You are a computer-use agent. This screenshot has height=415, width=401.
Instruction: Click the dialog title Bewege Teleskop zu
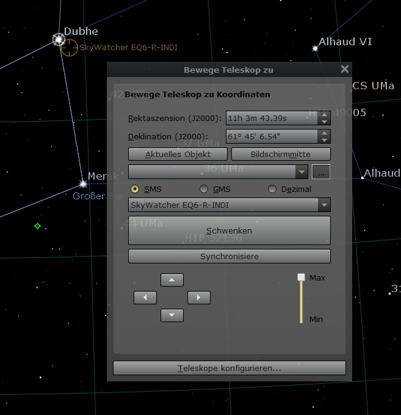click(x=228, y=70)
